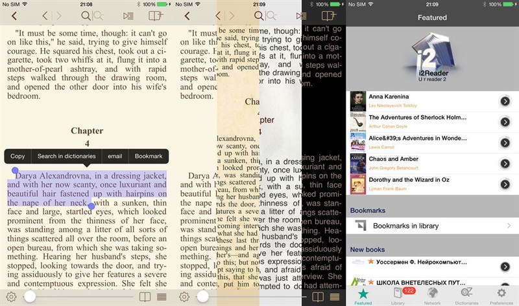Open settings gear in second reader bottom bar
Viewport: 519px width, 306px height.
pos(184,297)
